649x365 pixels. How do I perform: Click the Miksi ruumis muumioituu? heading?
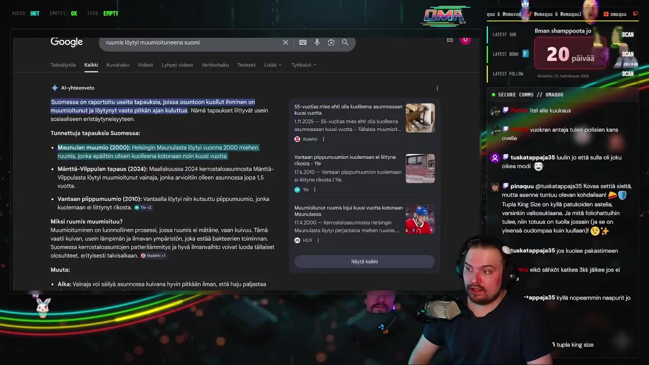(x=87, y=222)
